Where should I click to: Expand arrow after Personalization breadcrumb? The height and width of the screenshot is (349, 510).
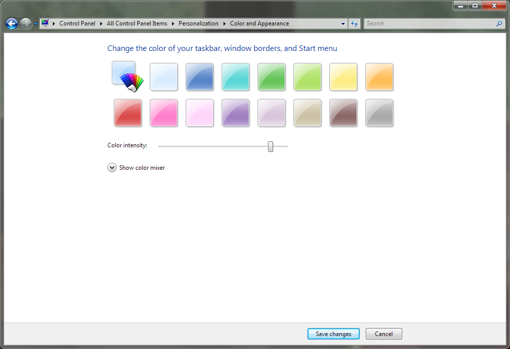225,23
